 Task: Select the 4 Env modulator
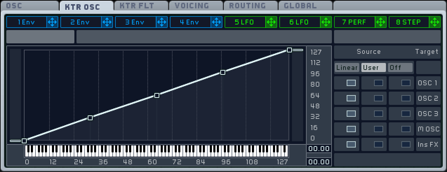pyautogui.click(x=191, y=22)
